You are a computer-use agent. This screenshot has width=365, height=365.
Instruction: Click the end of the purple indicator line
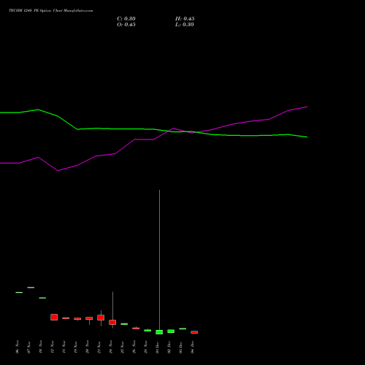coord(307,107)
